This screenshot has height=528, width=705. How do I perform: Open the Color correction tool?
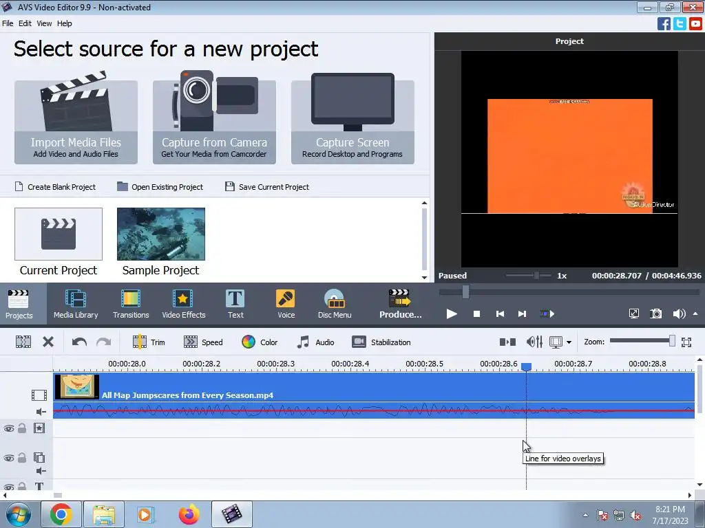pyautogui.click(x=260, y=342)
